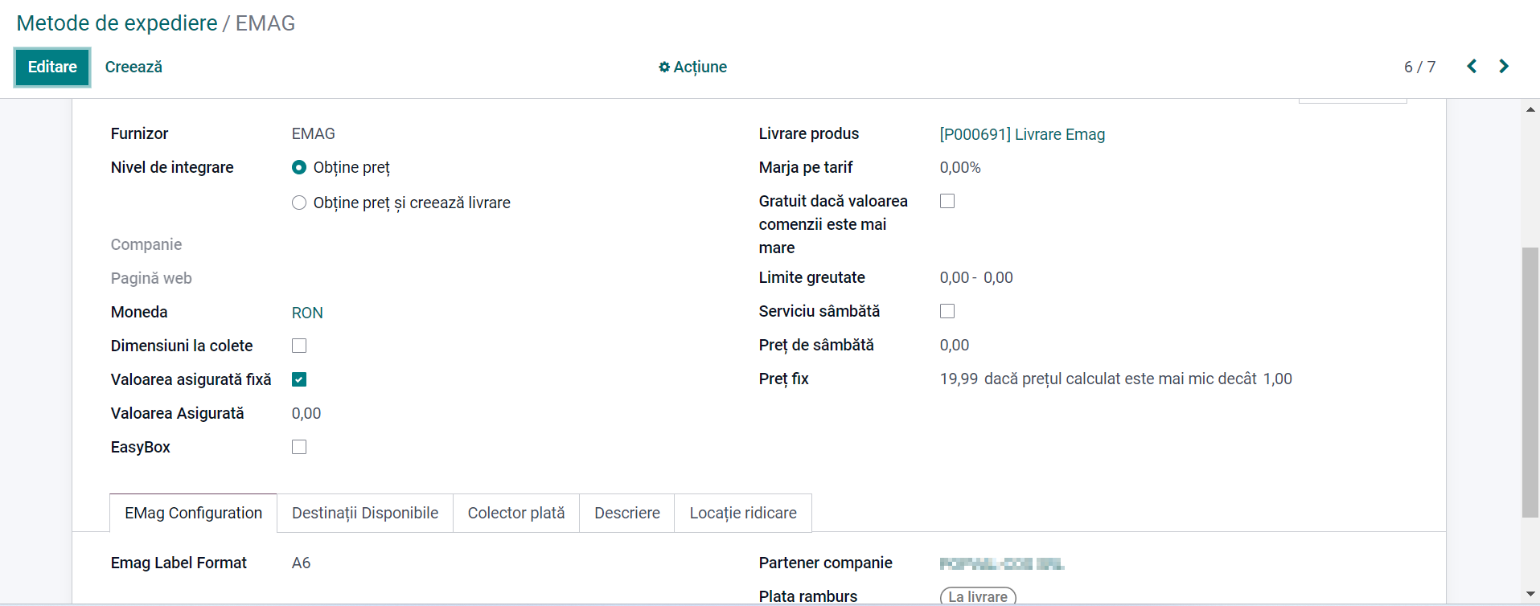Select the Obține preț radio option

[x=299, y=167]
